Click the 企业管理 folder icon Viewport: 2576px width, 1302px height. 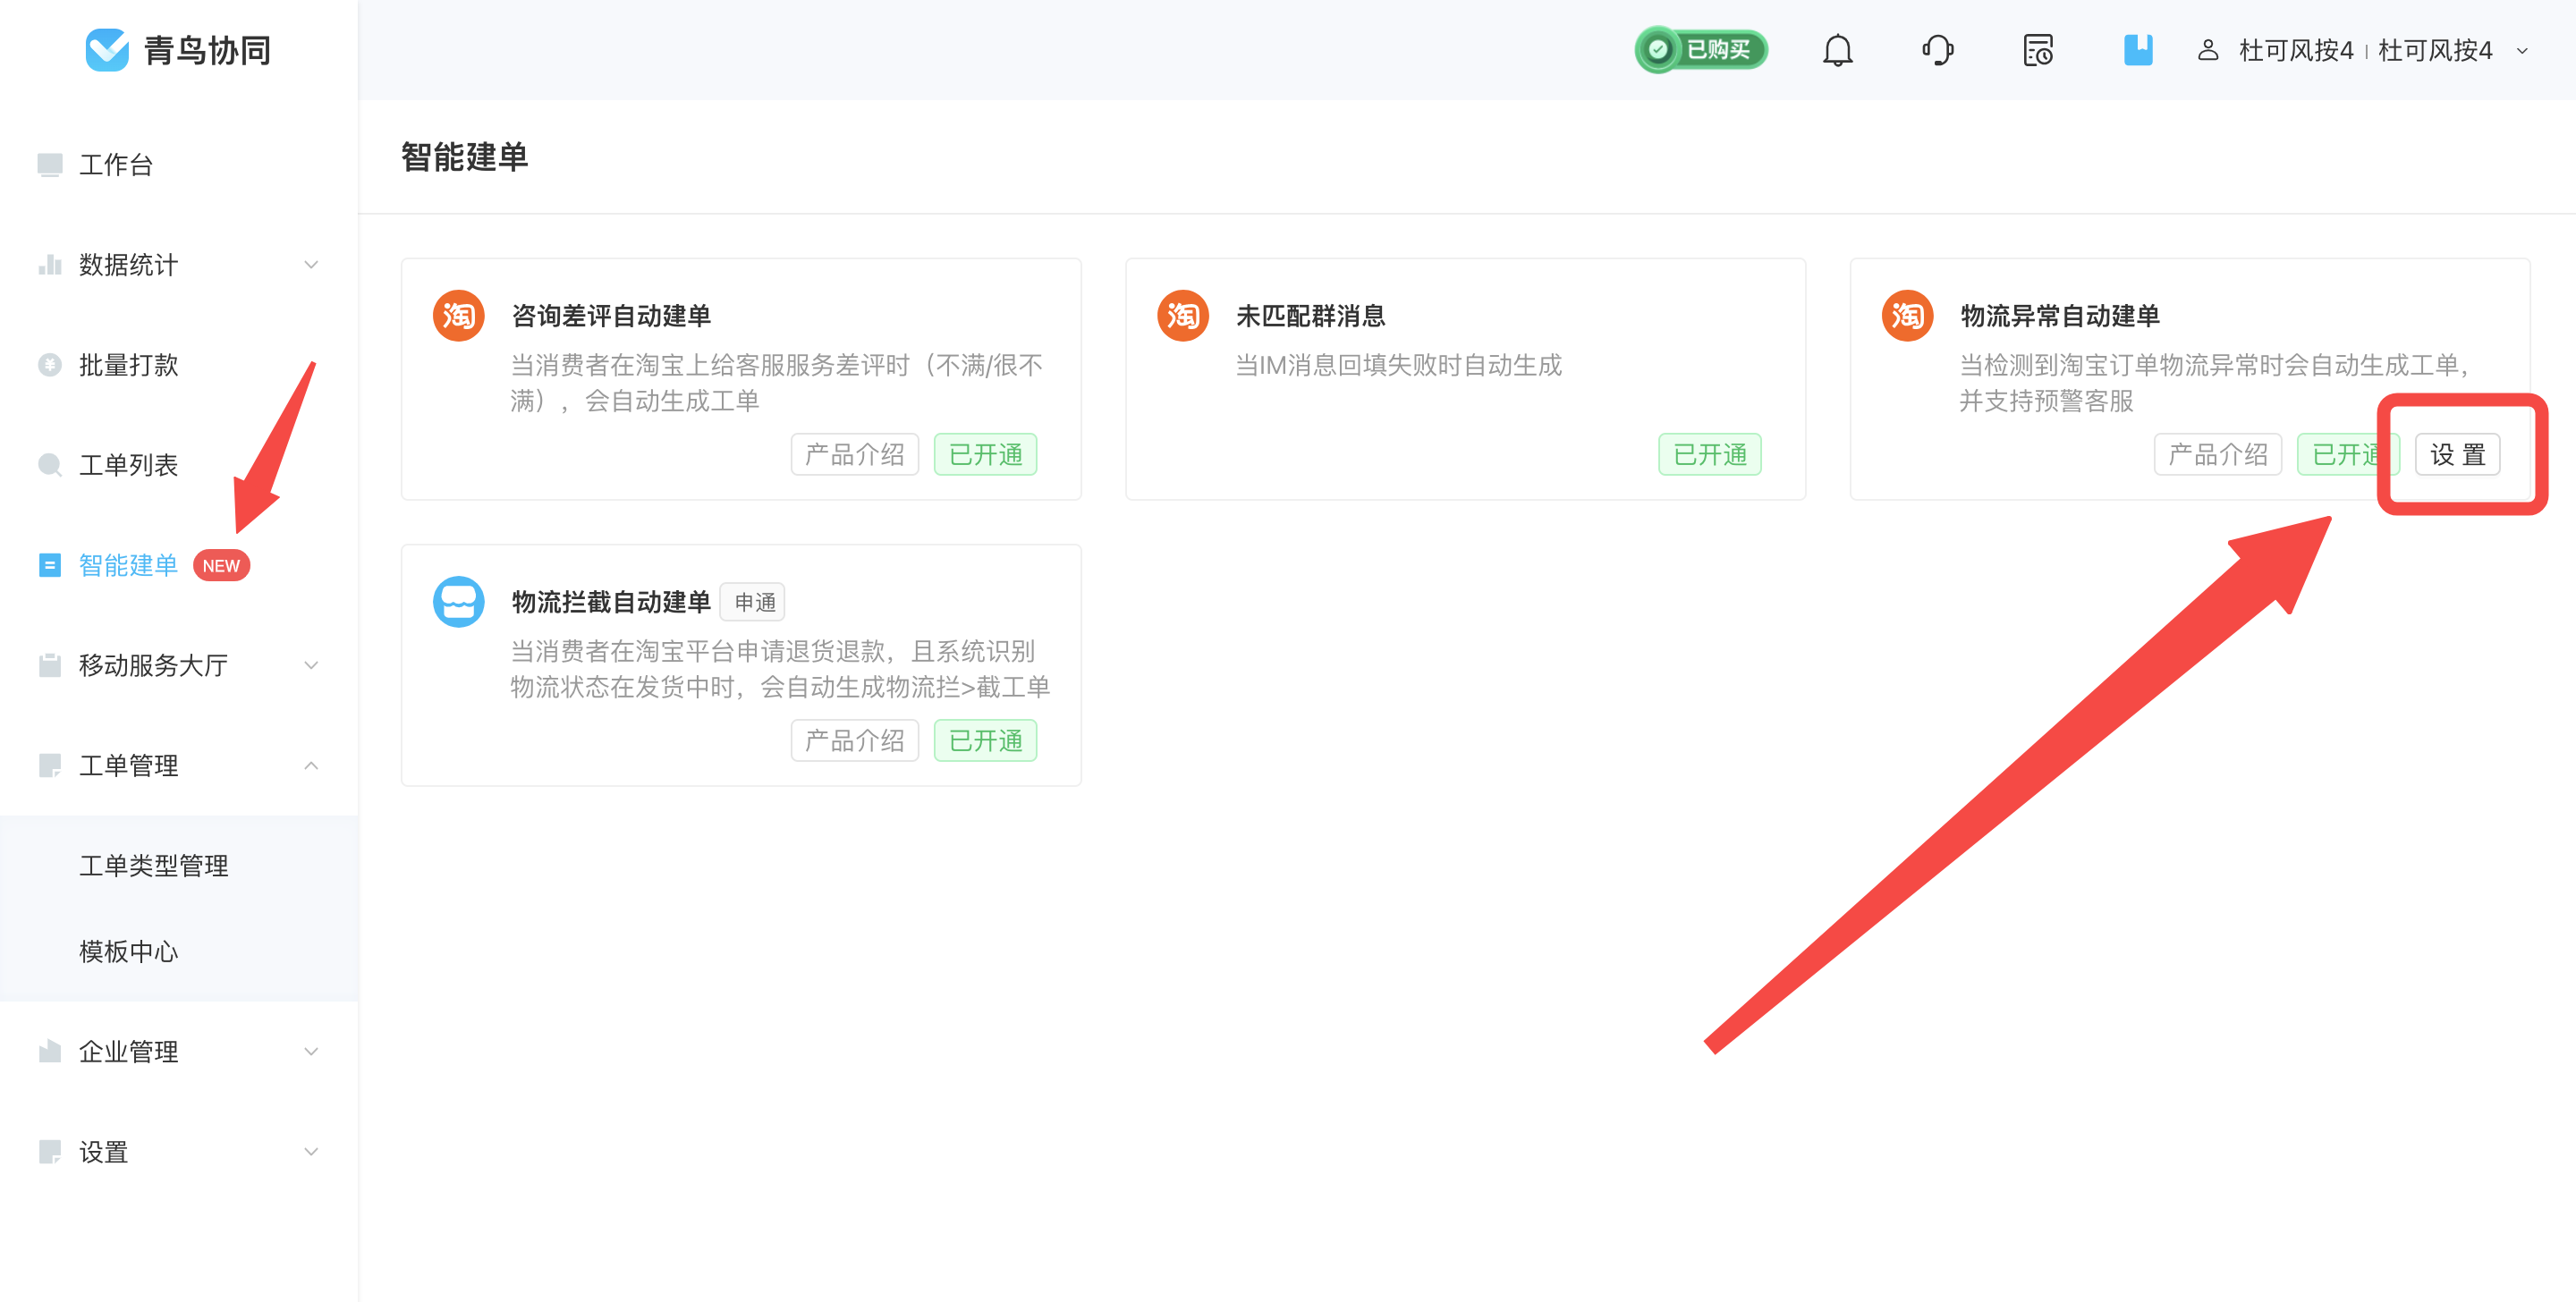(x=49, y=1051)
